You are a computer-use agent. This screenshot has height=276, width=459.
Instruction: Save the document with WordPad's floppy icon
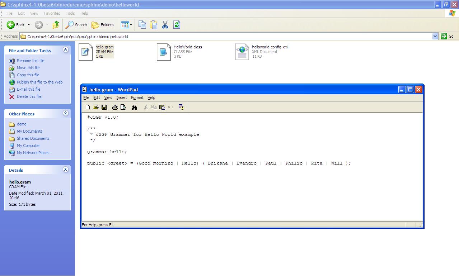(x=104, y=107)
